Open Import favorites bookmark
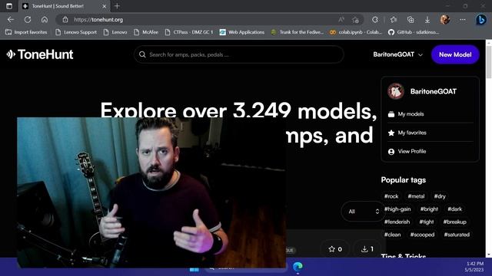492x276 pixels. click(26, 32)
